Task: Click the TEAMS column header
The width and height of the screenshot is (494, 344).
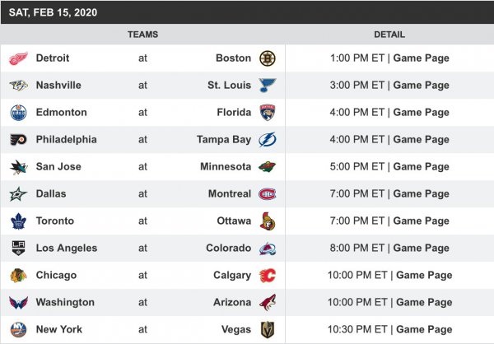Action: (x=142, y=35)
